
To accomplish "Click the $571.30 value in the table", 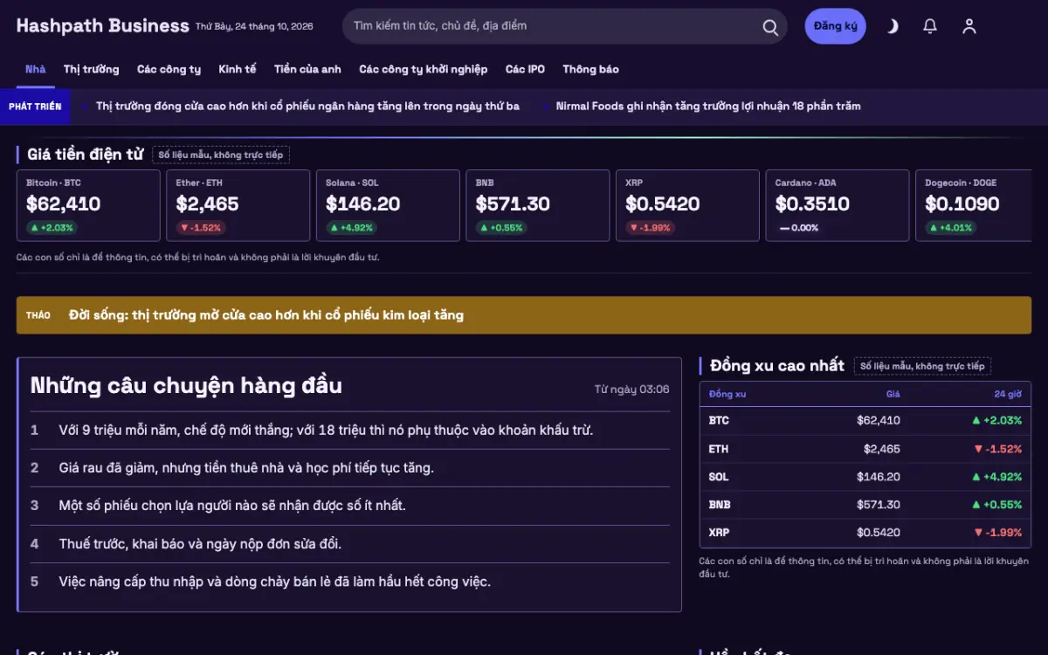I will point(879,504).
